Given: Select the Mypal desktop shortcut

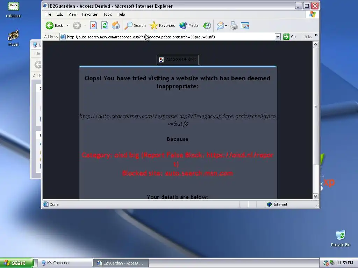Looking at the screenshot, I should coord(14,38).
